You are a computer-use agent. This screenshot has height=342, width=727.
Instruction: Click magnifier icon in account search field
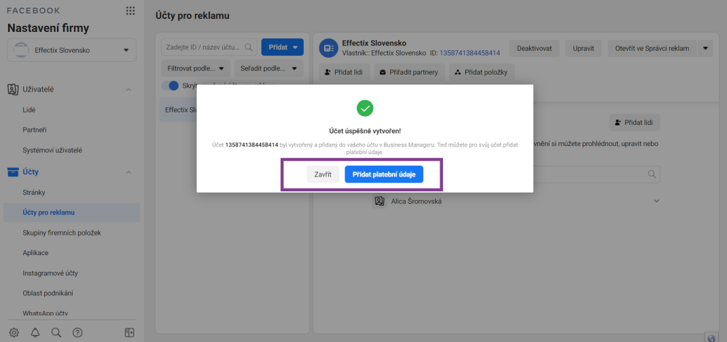click(249, 47)
